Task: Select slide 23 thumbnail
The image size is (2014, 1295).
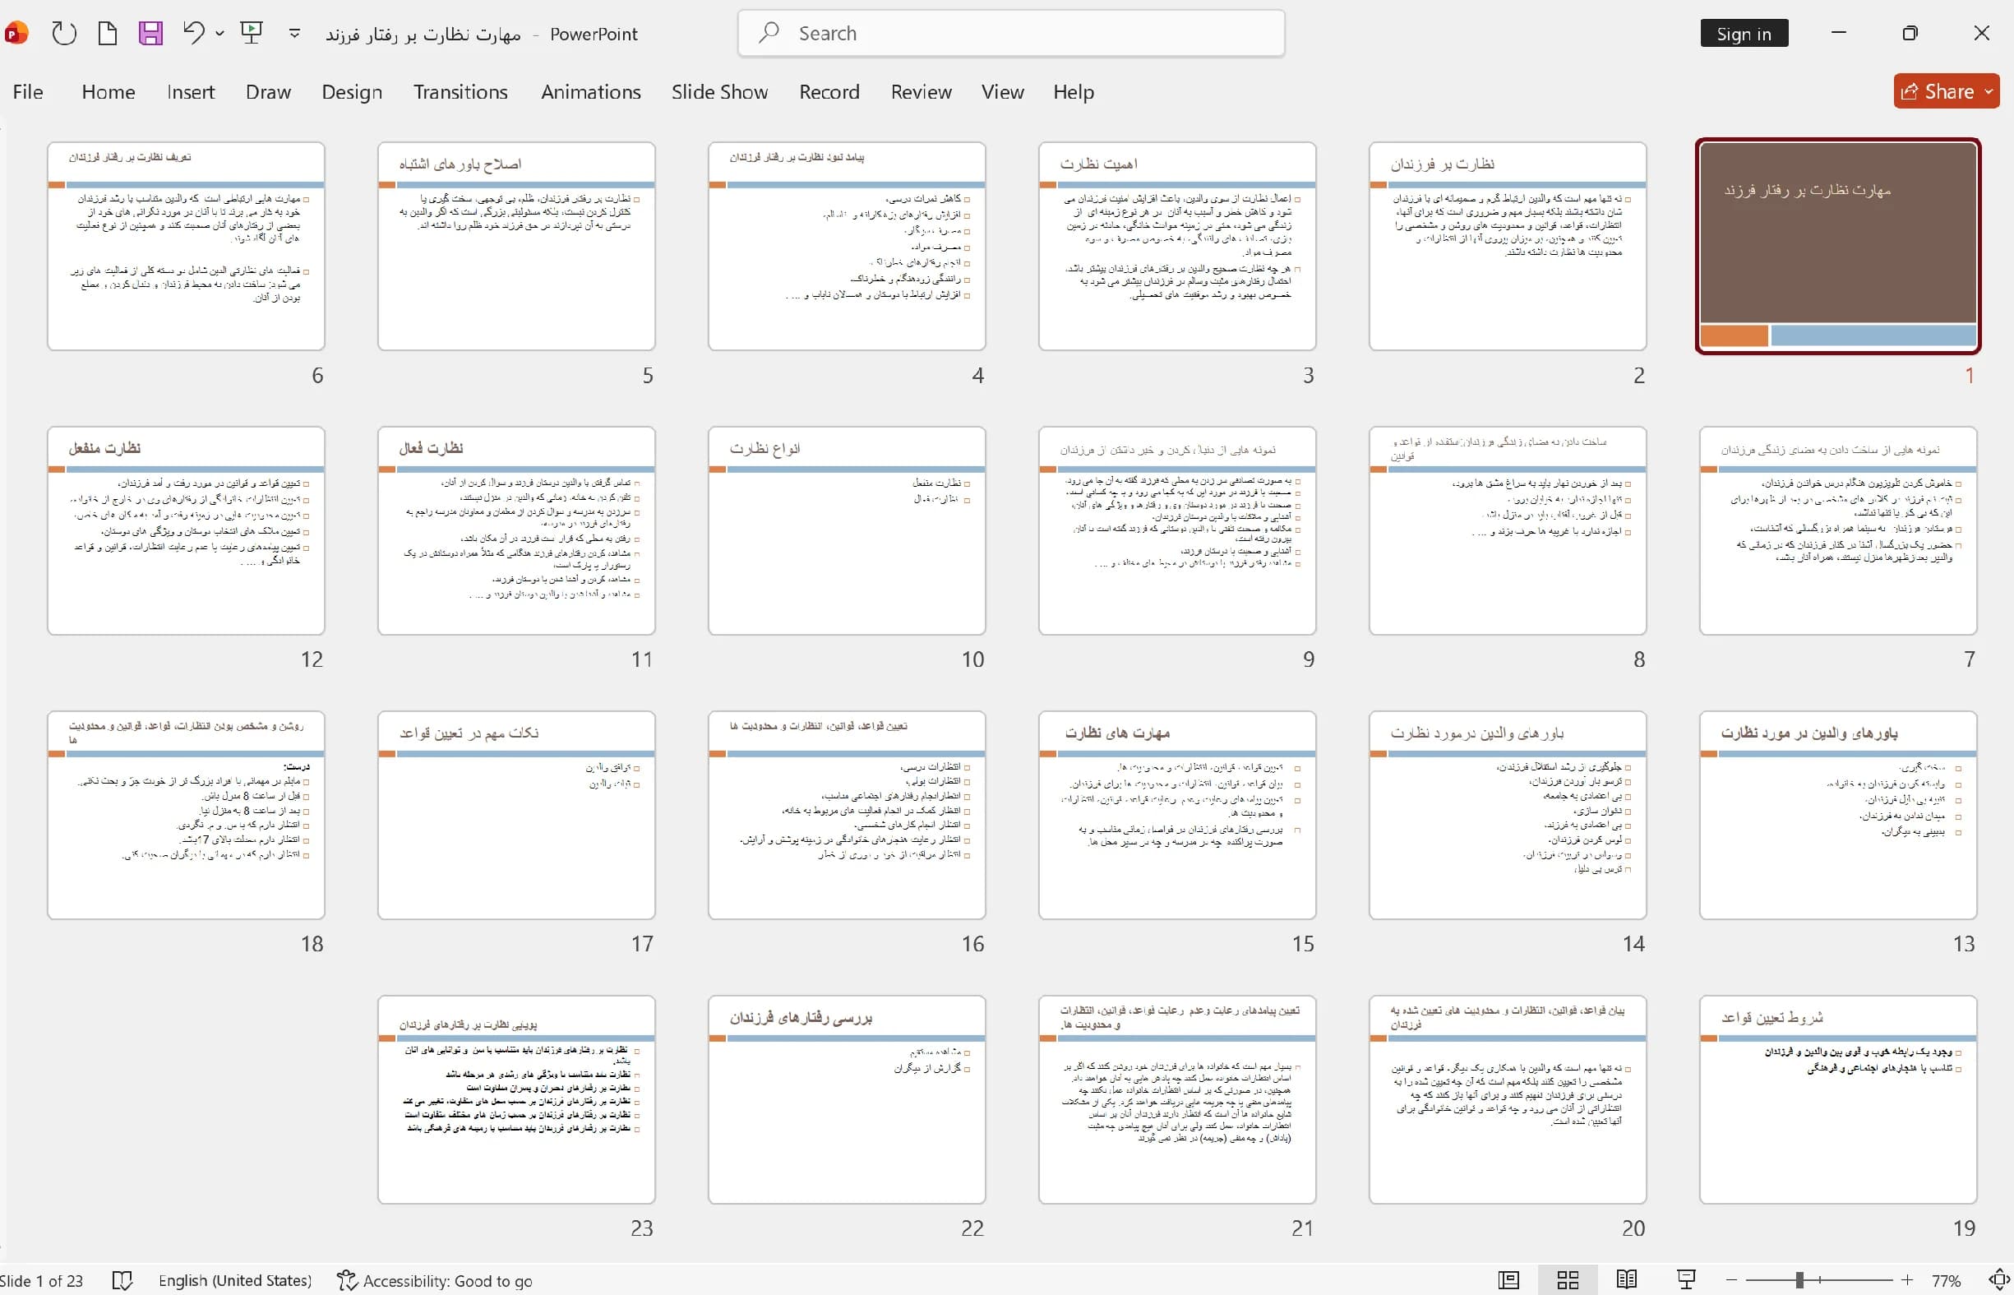Action: (x=516, y=1100)
